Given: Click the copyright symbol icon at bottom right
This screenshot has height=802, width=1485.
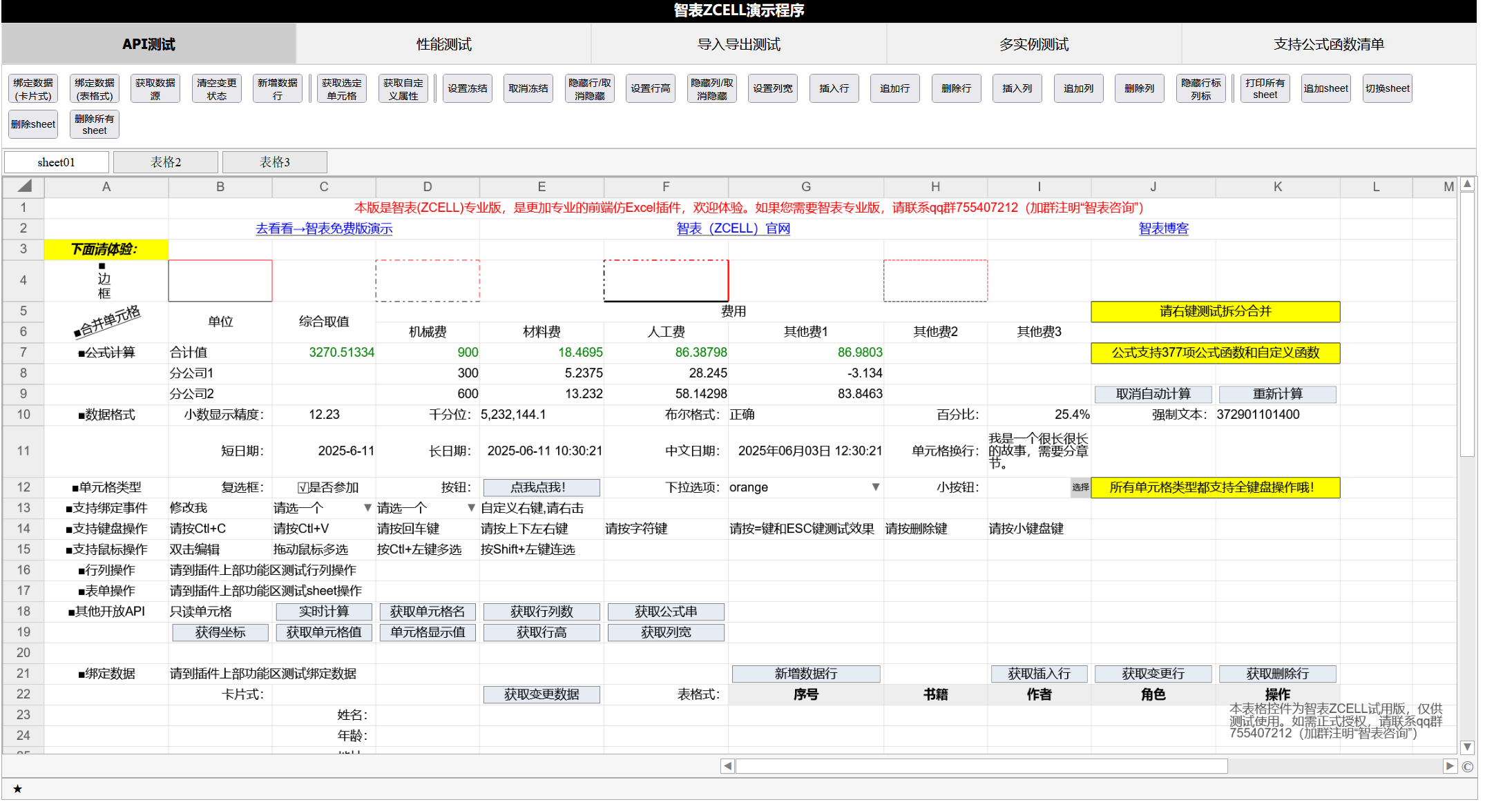Looking at the screenshot, I should [x=1468, y=767].
